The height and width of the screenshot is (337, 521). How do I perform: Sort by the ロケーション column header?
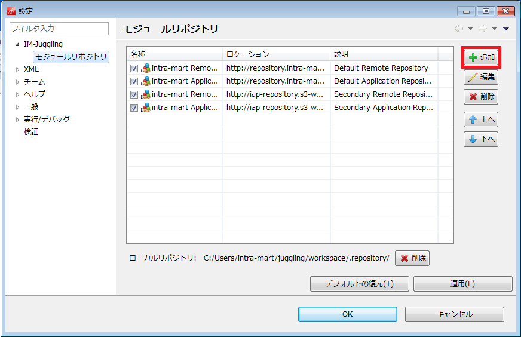point(277,54)
